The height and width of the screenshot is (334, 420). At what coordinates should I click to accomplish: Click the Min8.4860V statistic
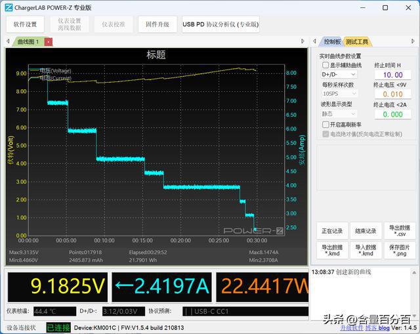[24, 260]
